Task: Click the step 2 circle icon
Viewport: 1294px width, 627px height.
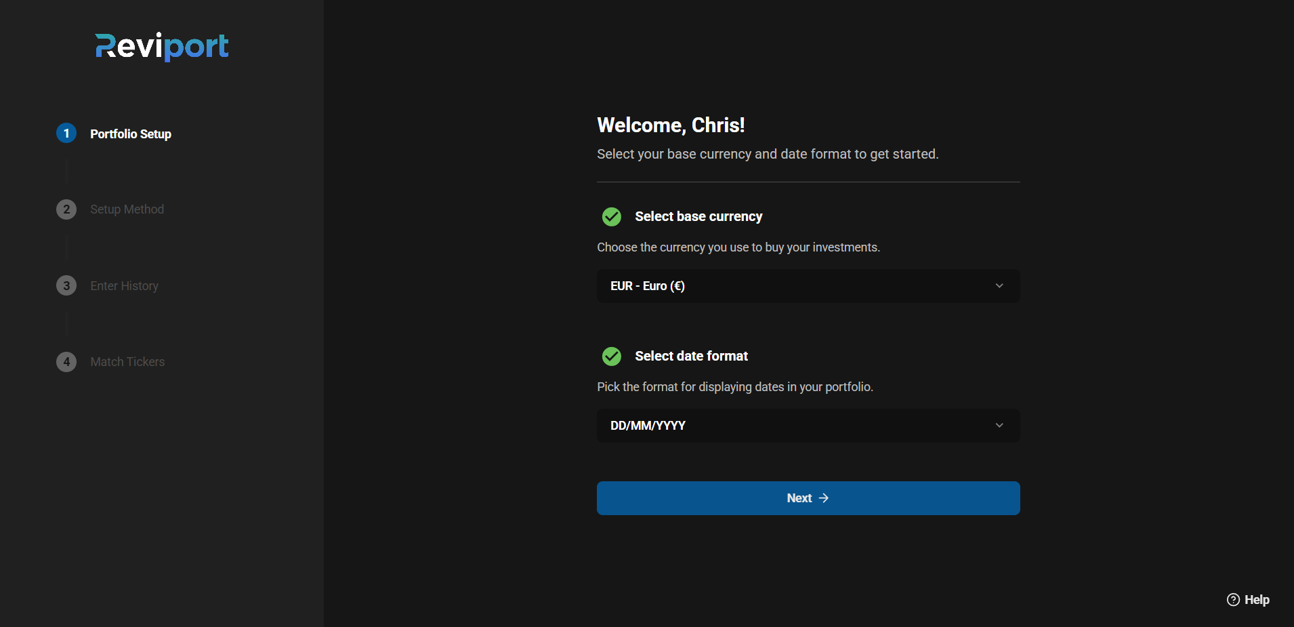Action: (x=66, y=209)
